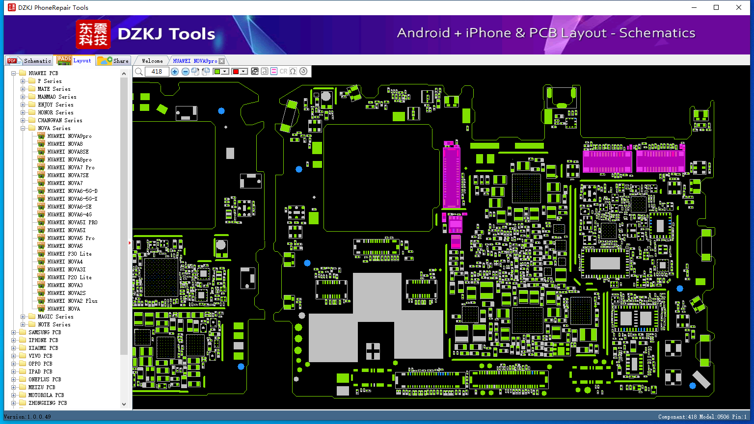The image size is (754, 424).
Task: Rotate layout counter-clockwise with the page icon
Action: coord(205,72)
